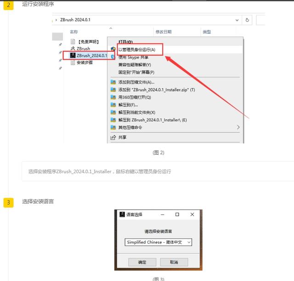The height and width of the screenshot is (281, 294).
Task: Click the Skype icon in the context menu
Action: (113, 57)
